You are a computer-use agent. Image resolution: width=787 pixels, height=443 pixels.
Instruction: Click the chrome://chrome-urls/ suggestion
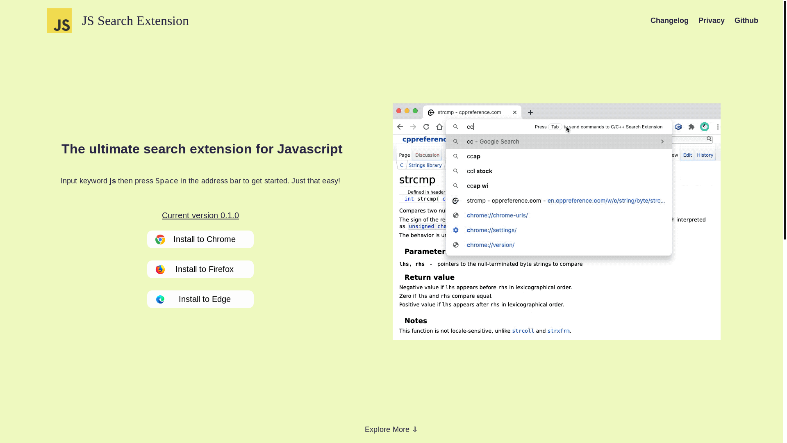[x=559, y=215]
